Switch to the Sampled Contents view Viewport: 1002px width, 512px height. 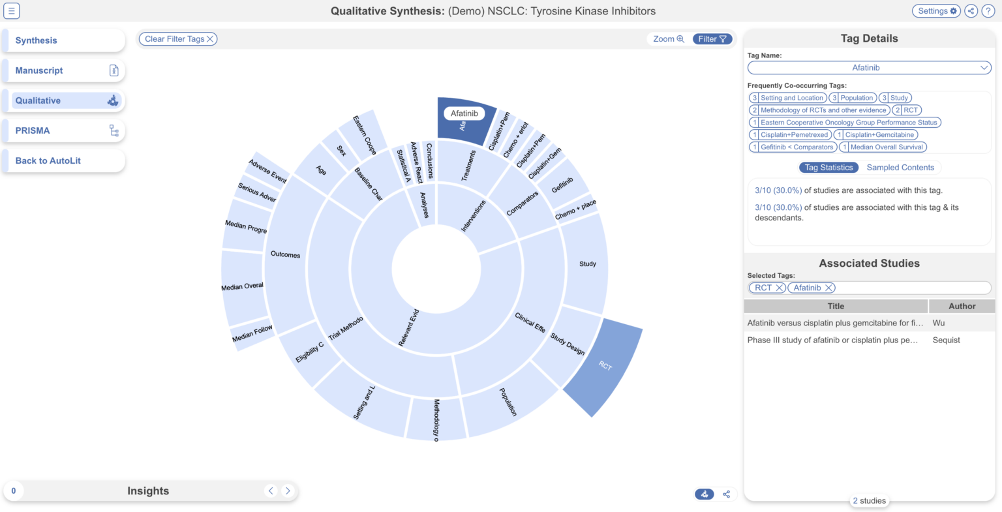(900, 167)
